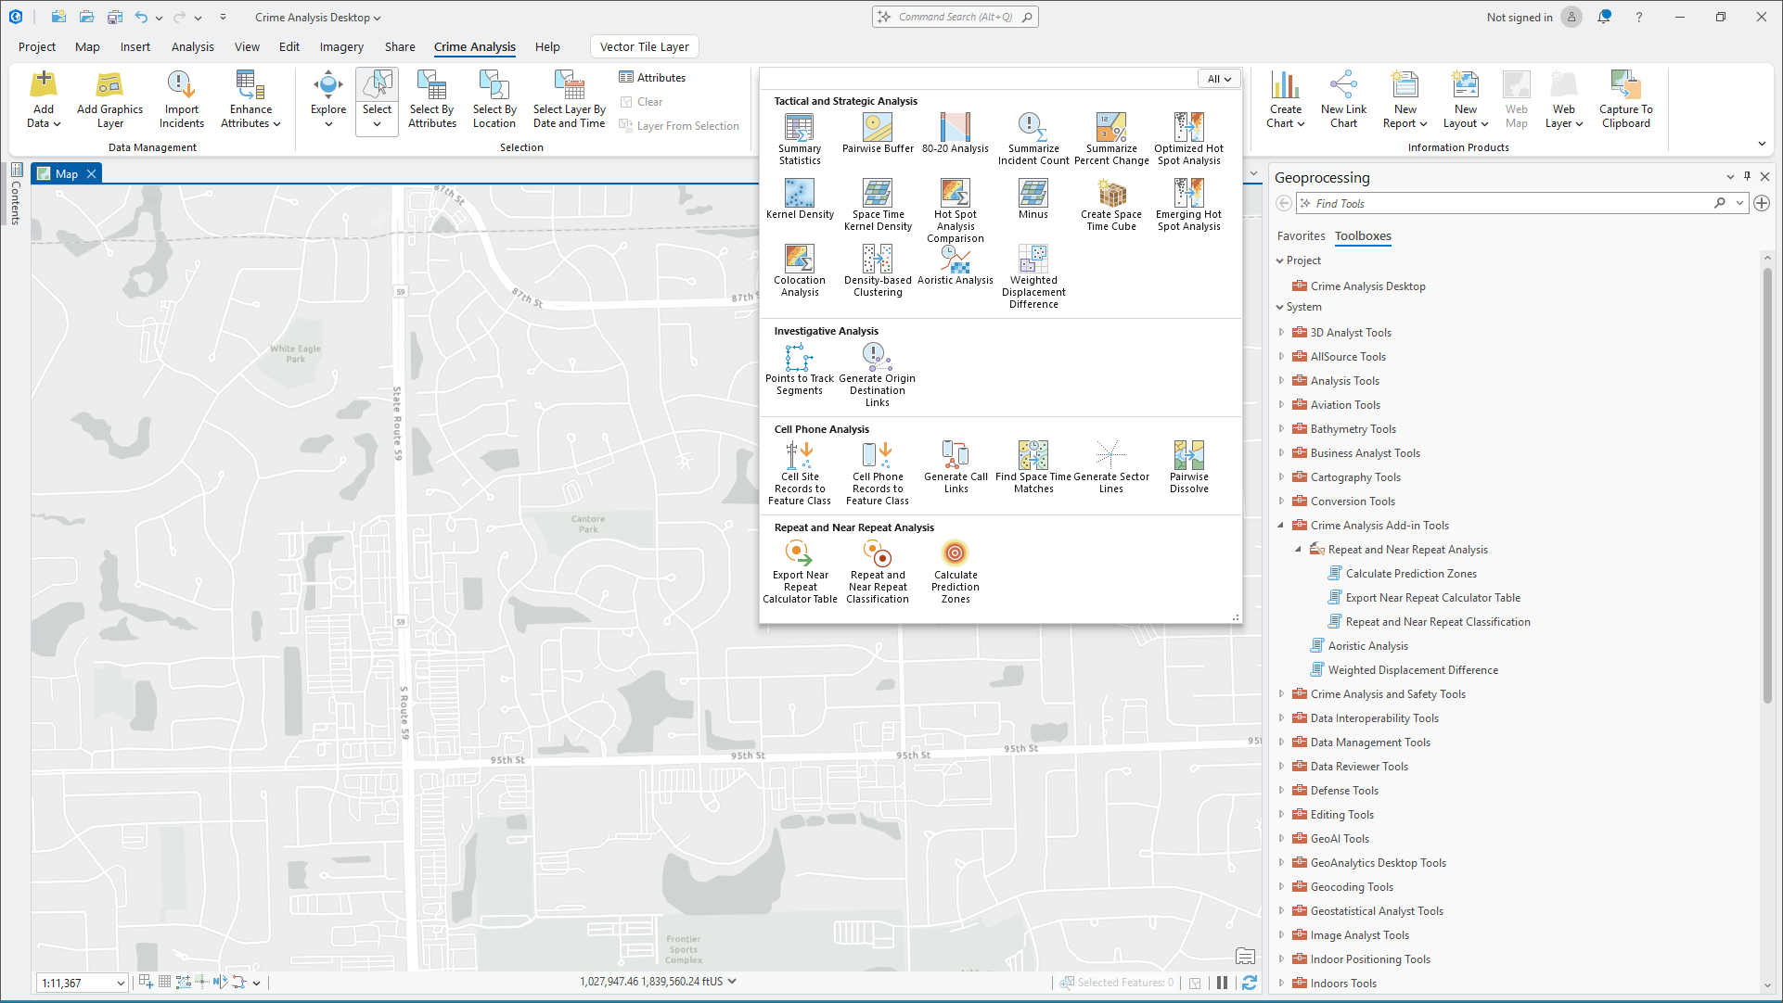This screenshot has width=1783, height=1003.
Task: Open the Vector Tile Layer tab
Action: coord(644,46)
